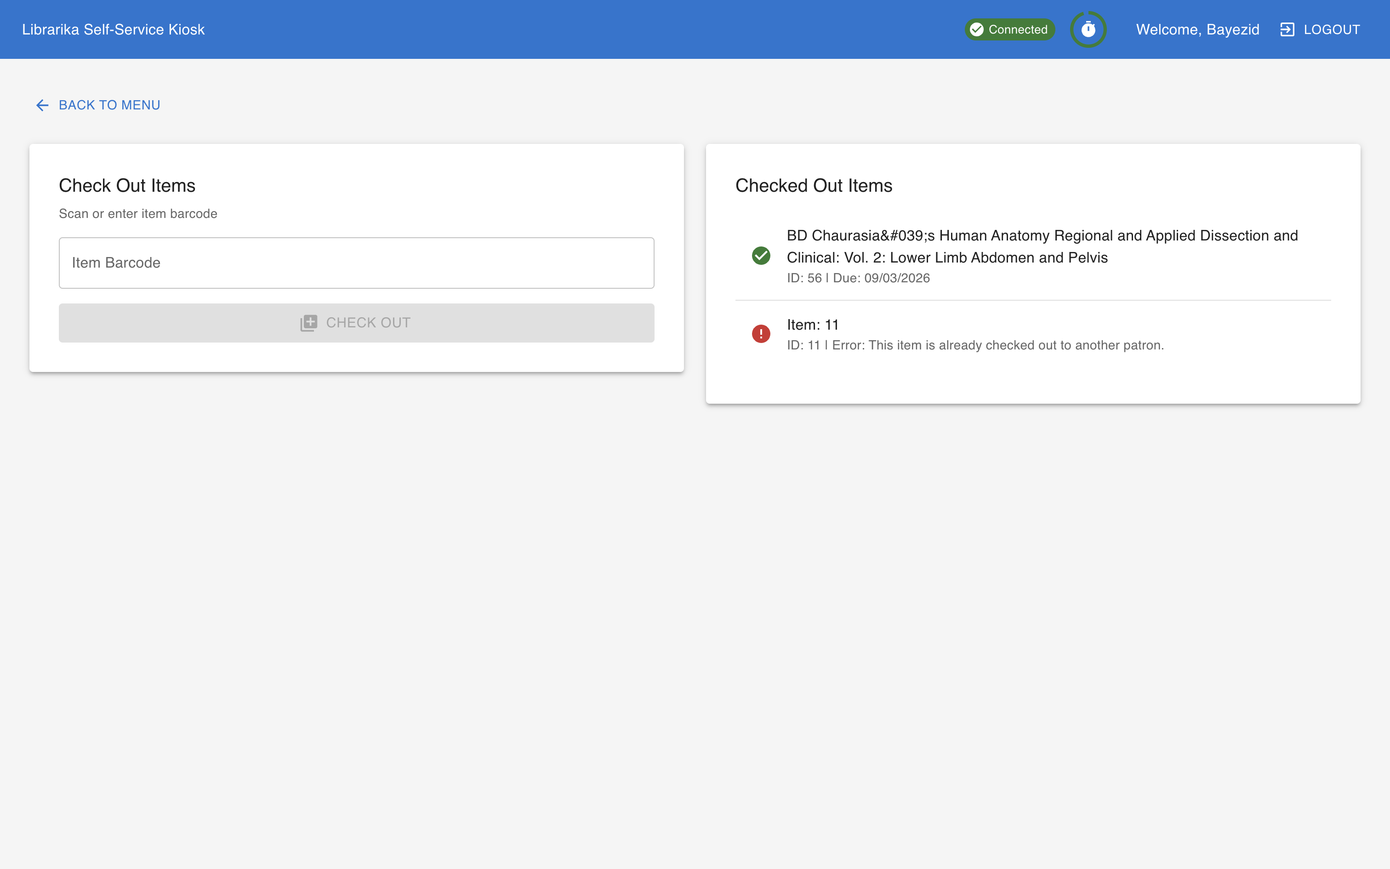Viewport: 1390px width, 869px height.
Task: Go back via BACK TO MENU link
Action: pyautogui.click(x=109, y=105)
